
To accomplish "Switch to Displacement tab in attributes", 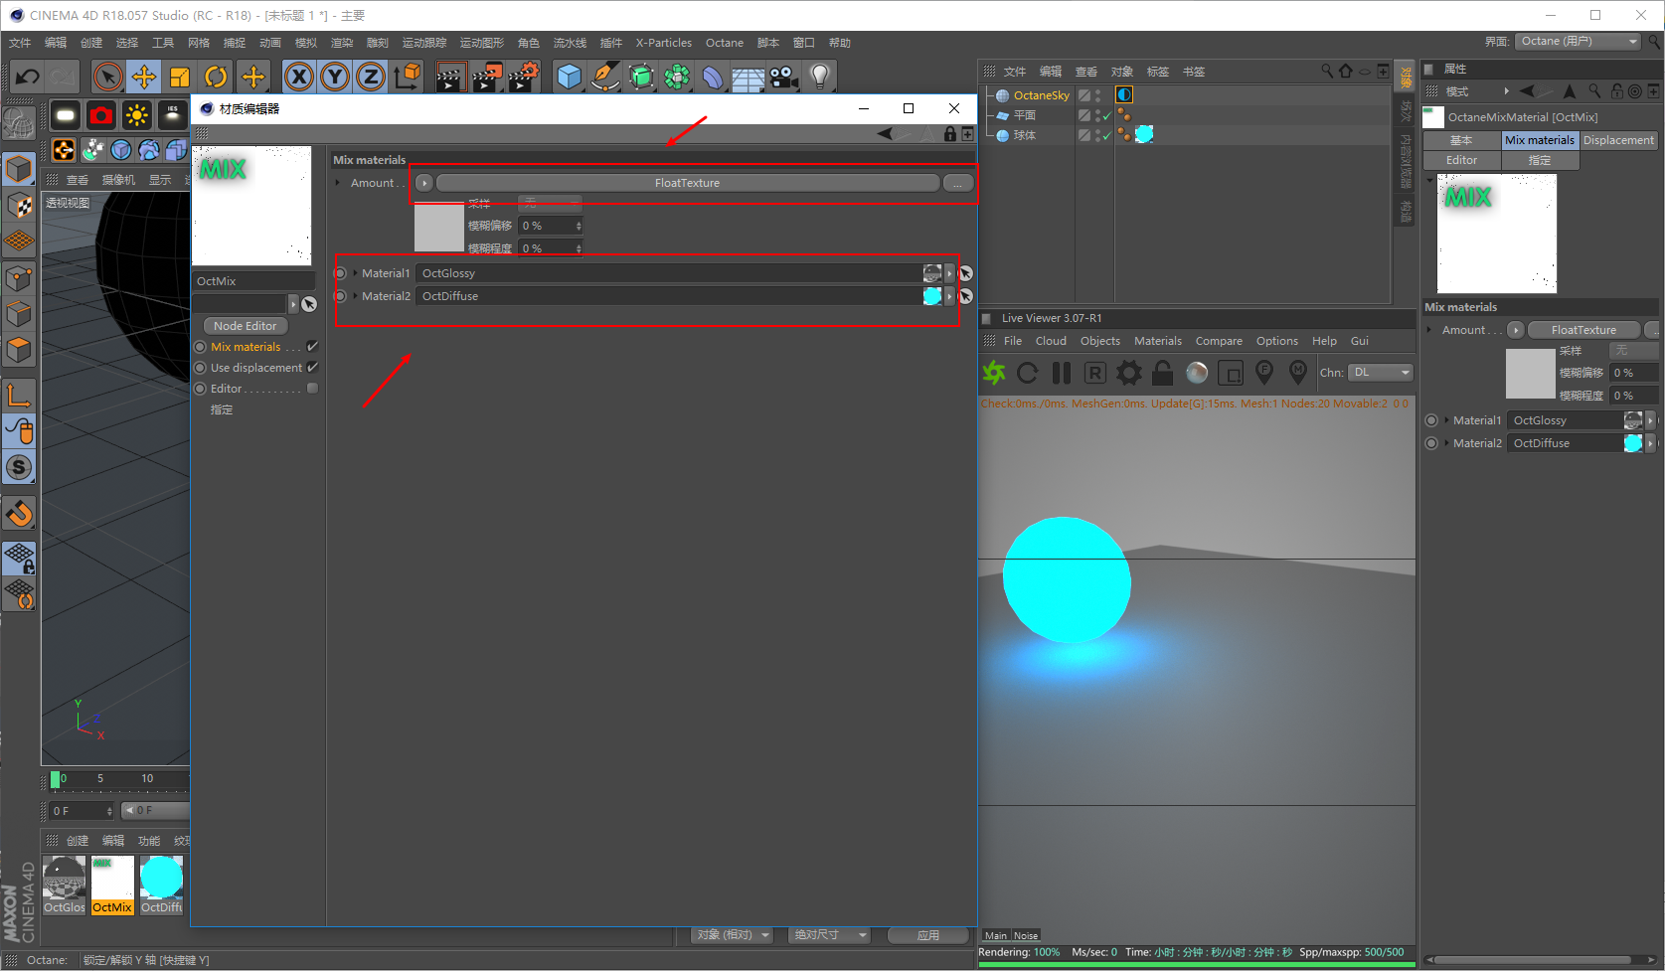I will tap(1618, 140).
